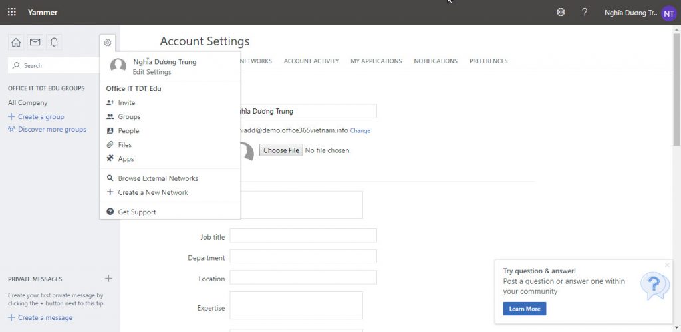
Task: Click the Office IT TDT Edu network heading
Action: 133,88
